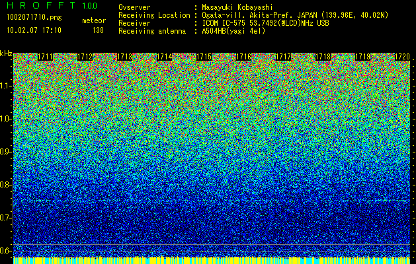Click the 0.7 kHz axis label
The image size is (416, 264).
coord(5,218)
